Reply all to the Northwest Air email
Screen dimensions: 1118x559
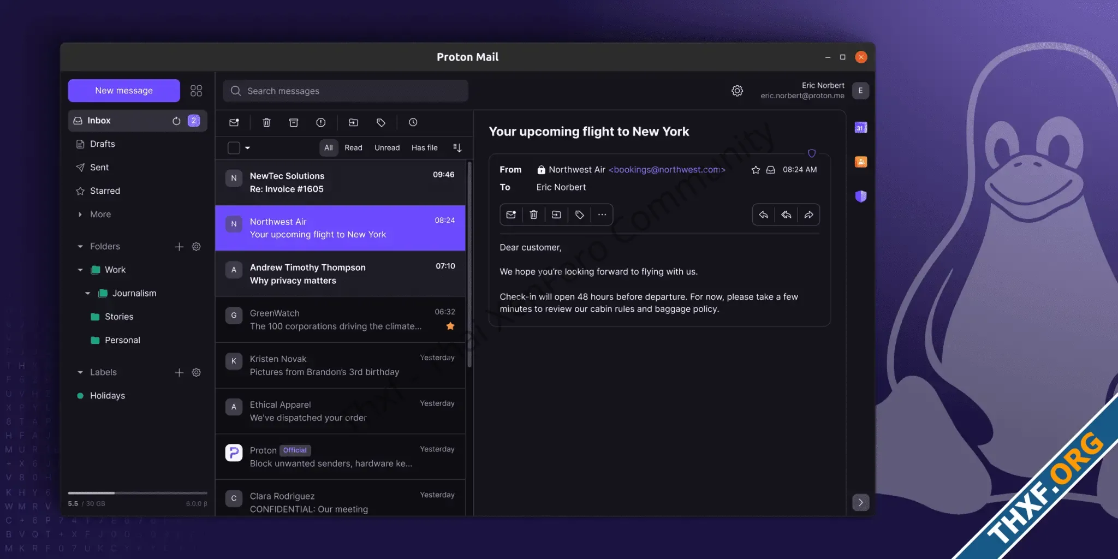[x=786, y=215]
